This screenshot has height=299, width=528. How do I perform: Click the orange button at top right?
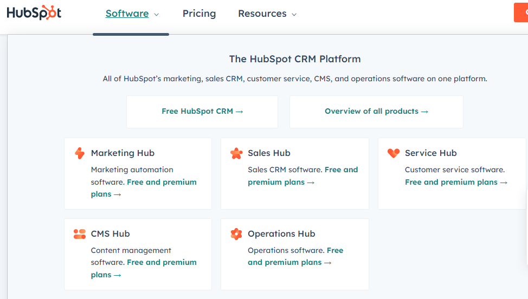(521, 12)
